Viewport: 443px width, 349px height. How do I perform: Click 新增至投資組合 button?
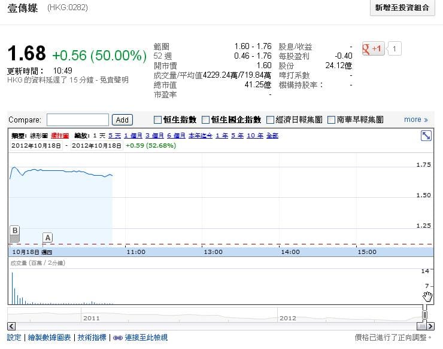[x=402, y=8]
